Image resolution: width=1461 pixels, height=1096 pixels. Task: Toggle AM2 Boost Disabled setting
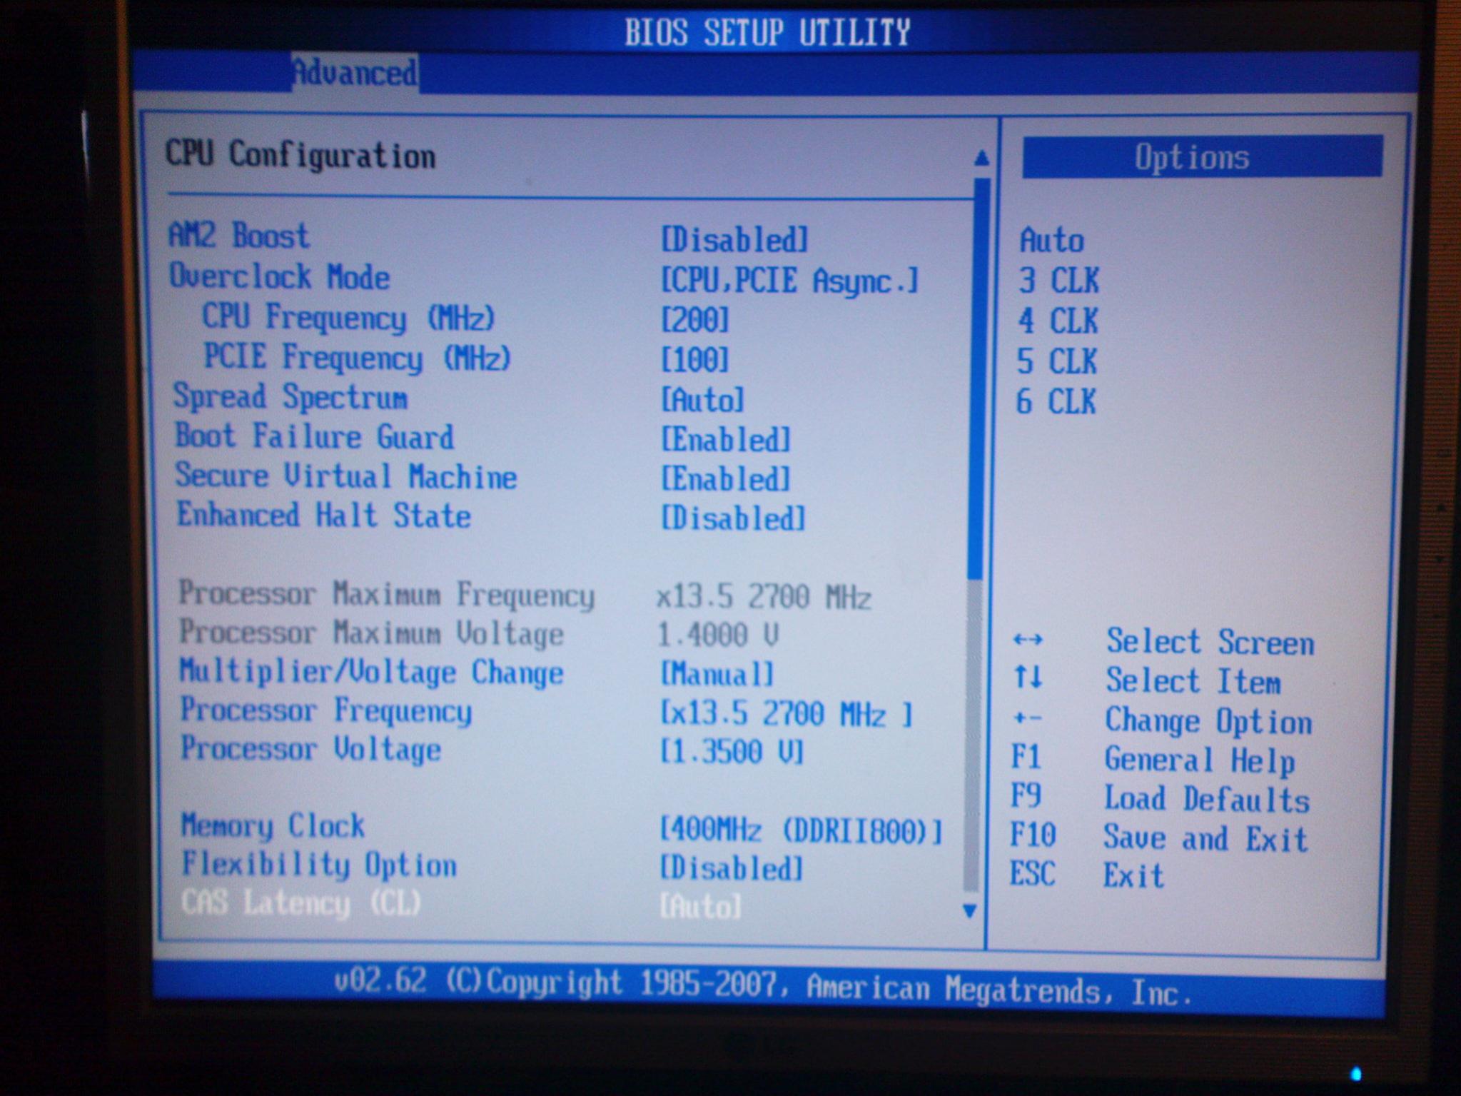tap(734, 239)
